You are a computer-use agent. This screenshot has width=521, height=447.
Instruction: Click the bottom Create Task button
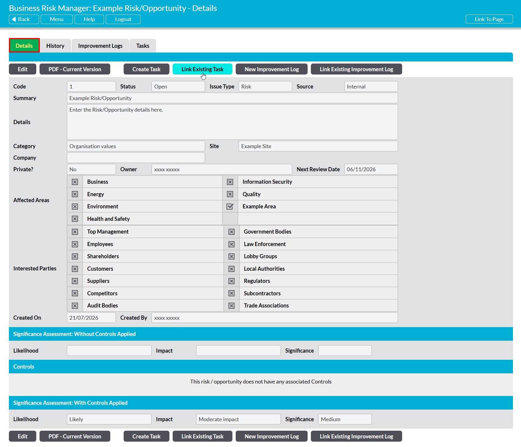[147, 436]
